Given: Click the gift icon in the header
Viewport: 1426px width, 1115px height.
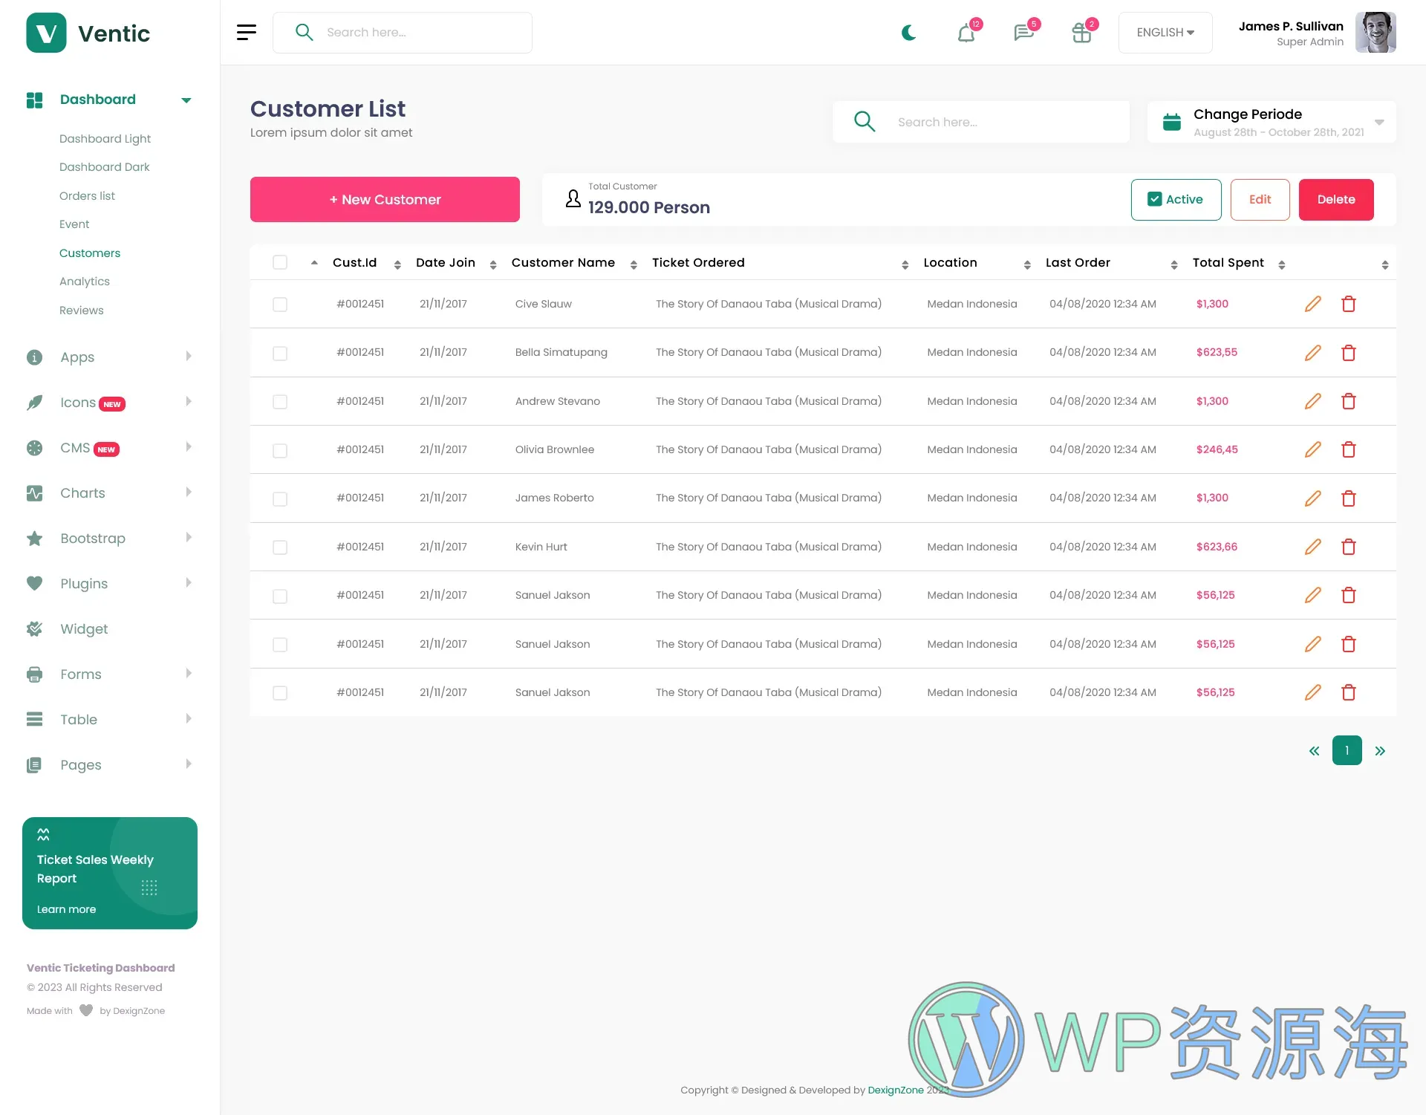Looking at the screenshot, I should click(x=1083, y=33).
